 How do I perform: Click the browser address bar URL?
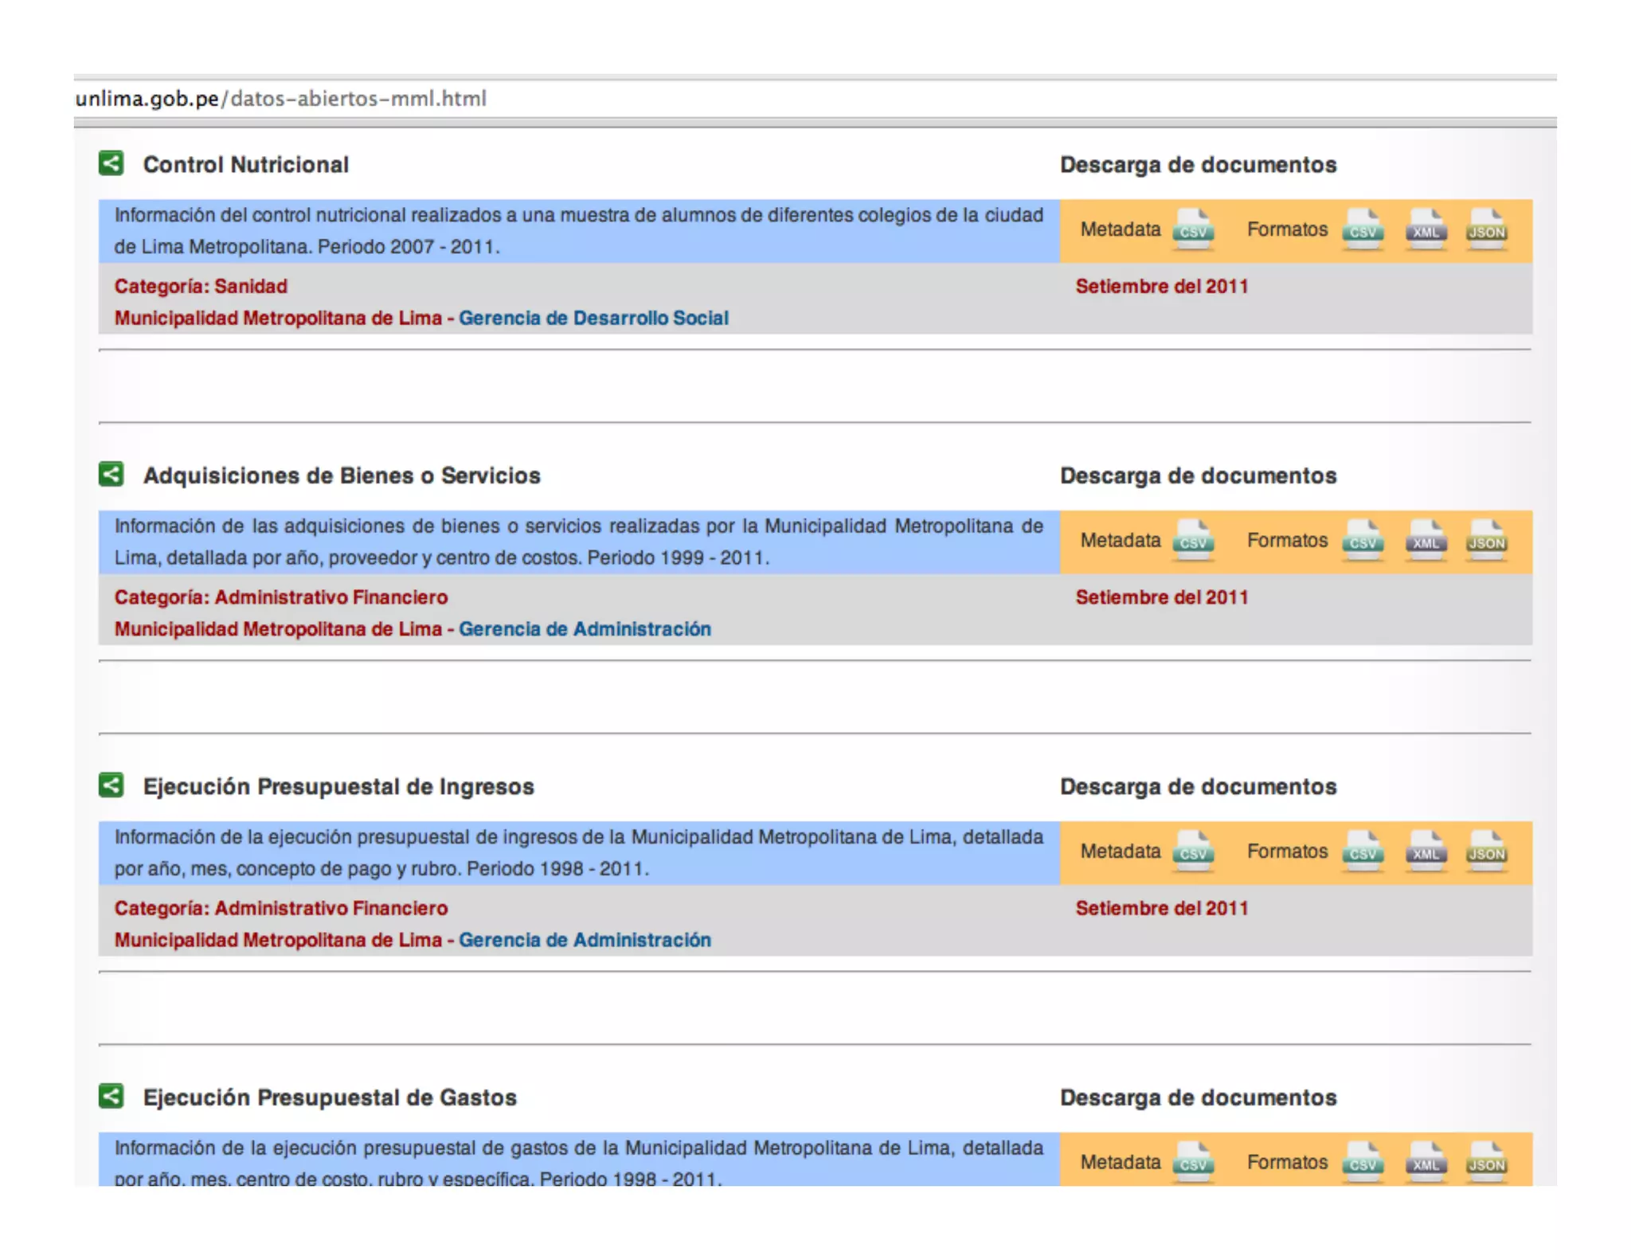(280, 99)
